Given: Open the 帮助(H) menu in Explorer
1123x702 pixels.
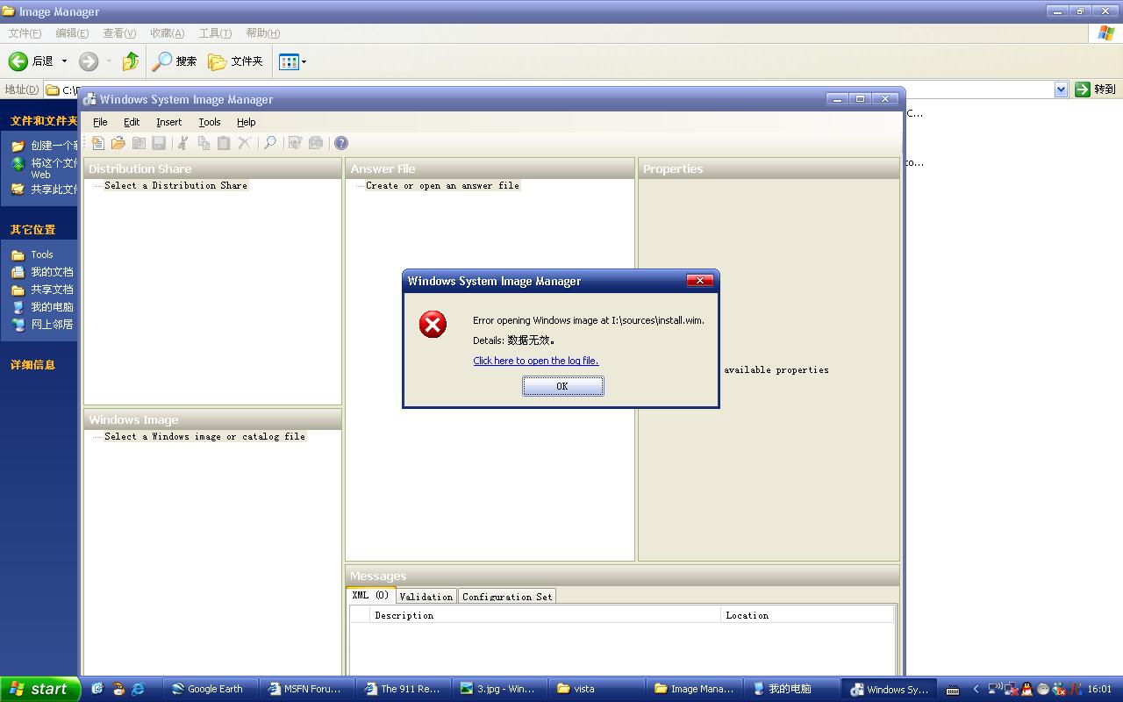Looking at the screenshot, I should coord(262,33).
